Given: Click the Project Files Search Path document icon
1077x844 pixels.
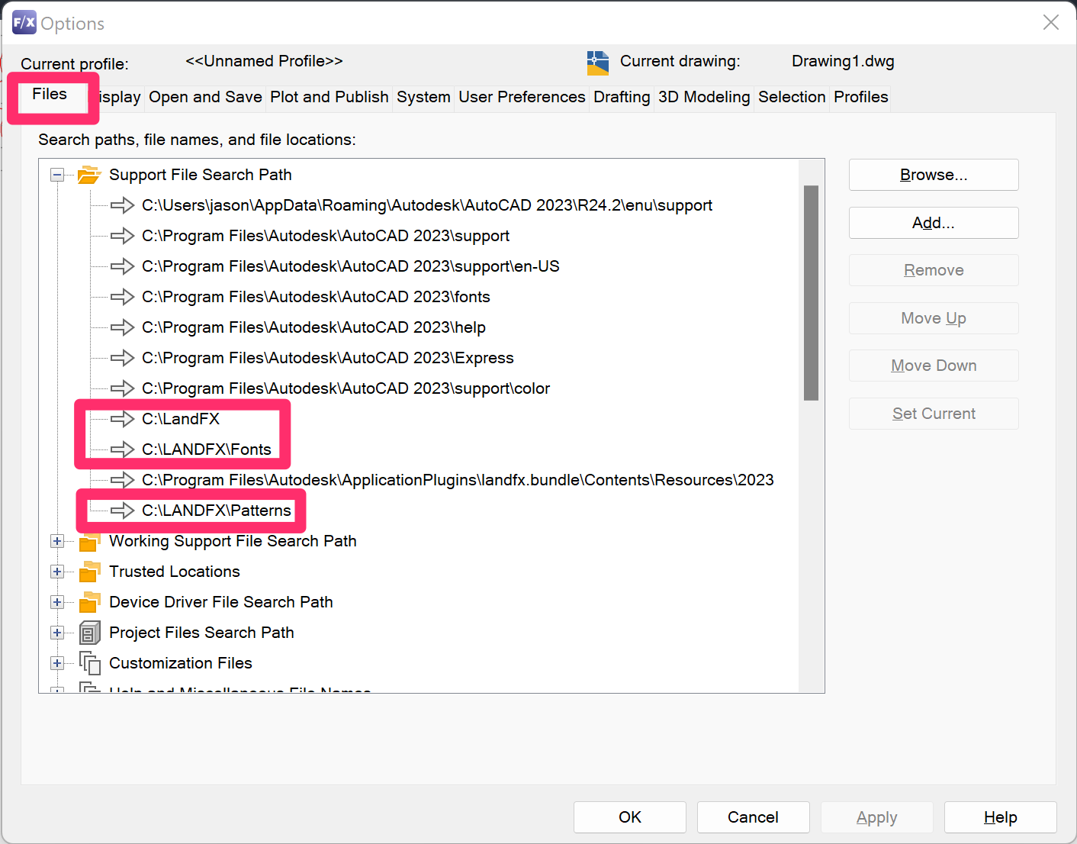Looking at the screenshot, I should (89, 633).
